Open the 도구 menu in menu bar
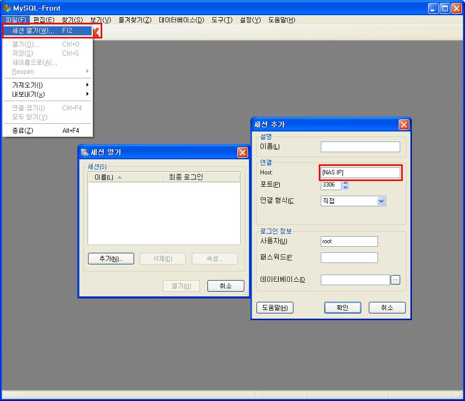 tap(222, 20)
